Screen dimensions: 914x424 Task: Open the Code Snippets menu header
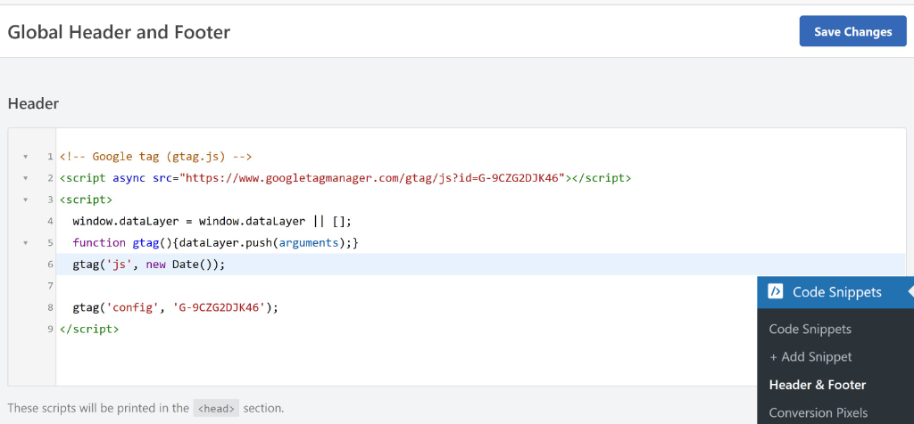(x=835, y=292)
